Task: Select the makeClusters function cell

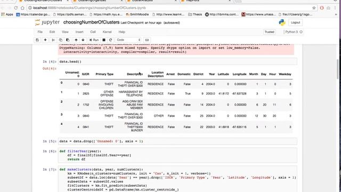Action: 177,179
